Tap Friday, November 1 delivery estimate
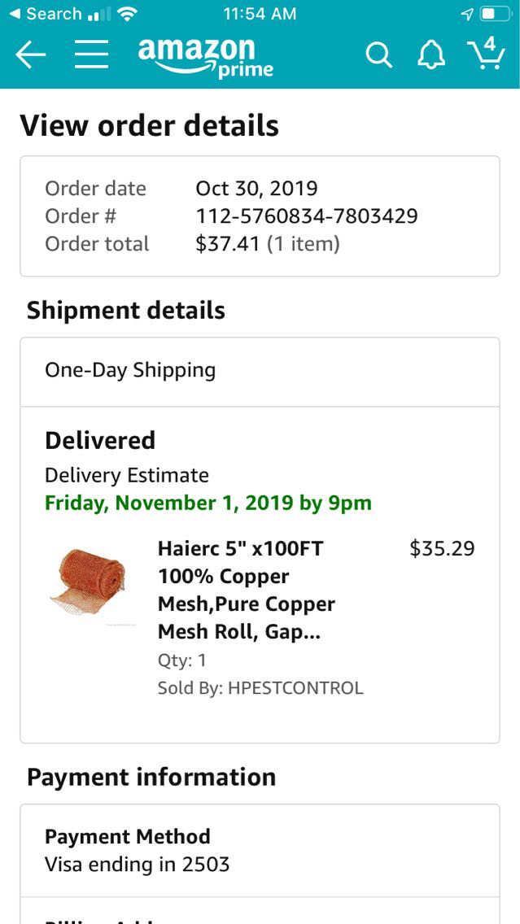The width and height of the screenshot is (520, 924). pos(208,503)
